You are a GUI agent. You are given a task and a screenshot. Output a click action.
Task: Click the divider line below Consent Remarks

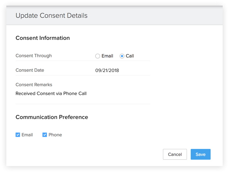[x=83, y=104]
